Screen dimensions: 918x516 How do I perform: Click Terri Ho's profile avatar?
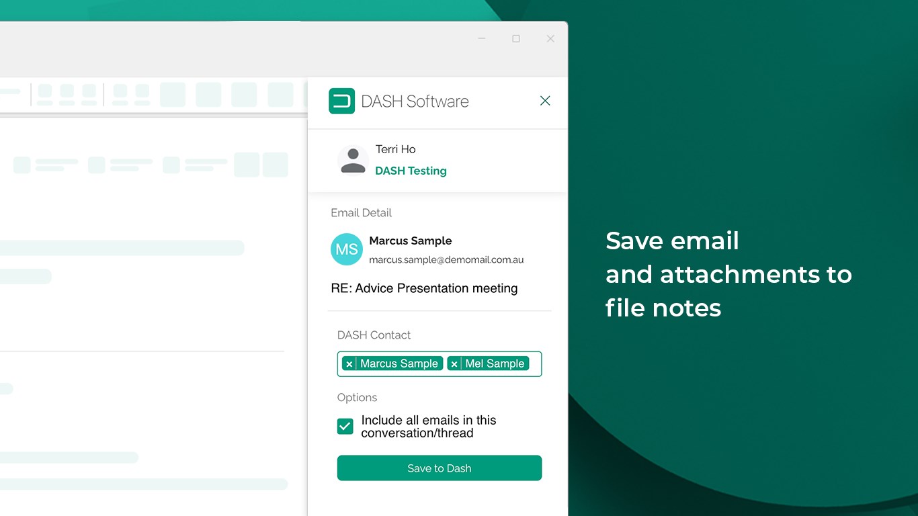353,161
